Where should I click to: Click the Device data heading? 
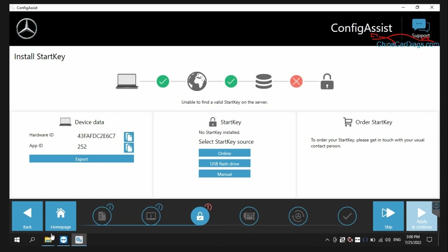pyautogui.click(x=89, y=122)
